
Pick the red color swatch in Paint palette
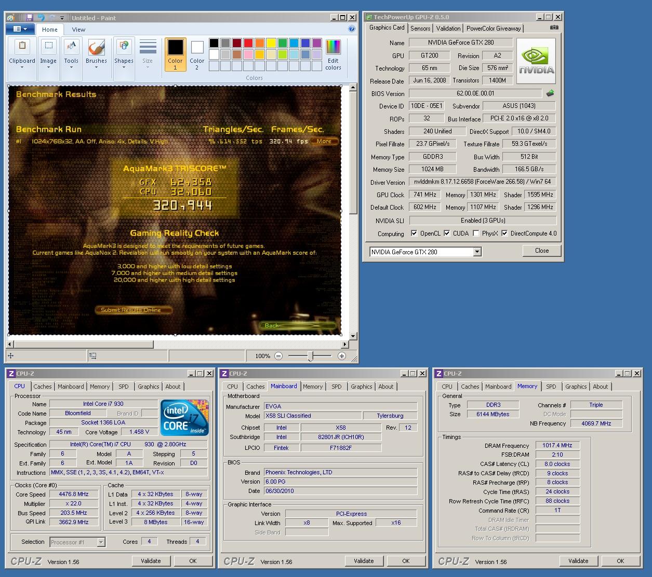coord(248,43)
